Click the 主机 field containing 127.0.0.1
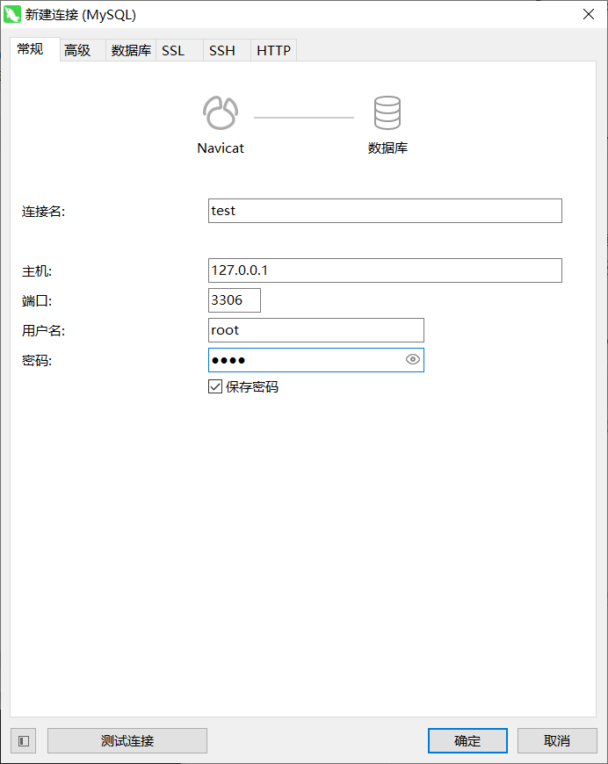The width and height of the screenshot is (608, 764). (x=385, y=270)
